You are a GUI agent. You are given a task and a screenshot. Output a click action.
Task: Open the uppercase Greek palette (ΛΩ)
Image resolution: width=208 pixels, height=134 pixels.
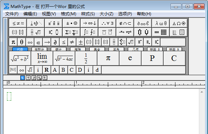(x=179, y=23)
